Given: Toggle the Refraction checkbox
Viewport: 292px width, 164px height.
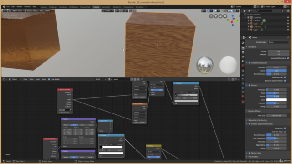Looking at the screenshot, I should click(x=285, y=128).
